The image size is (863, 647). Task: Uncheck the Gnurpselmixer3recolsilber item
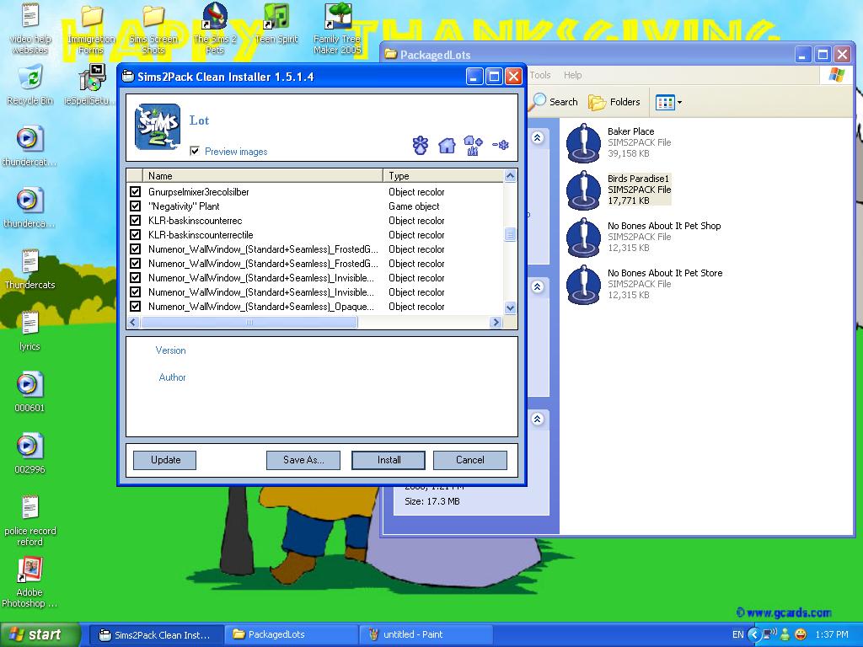(135, 192)
